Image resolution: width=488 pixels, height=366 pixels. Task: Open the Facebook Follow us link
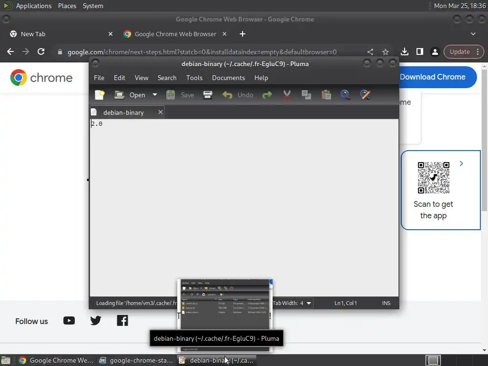coord(122,321)
